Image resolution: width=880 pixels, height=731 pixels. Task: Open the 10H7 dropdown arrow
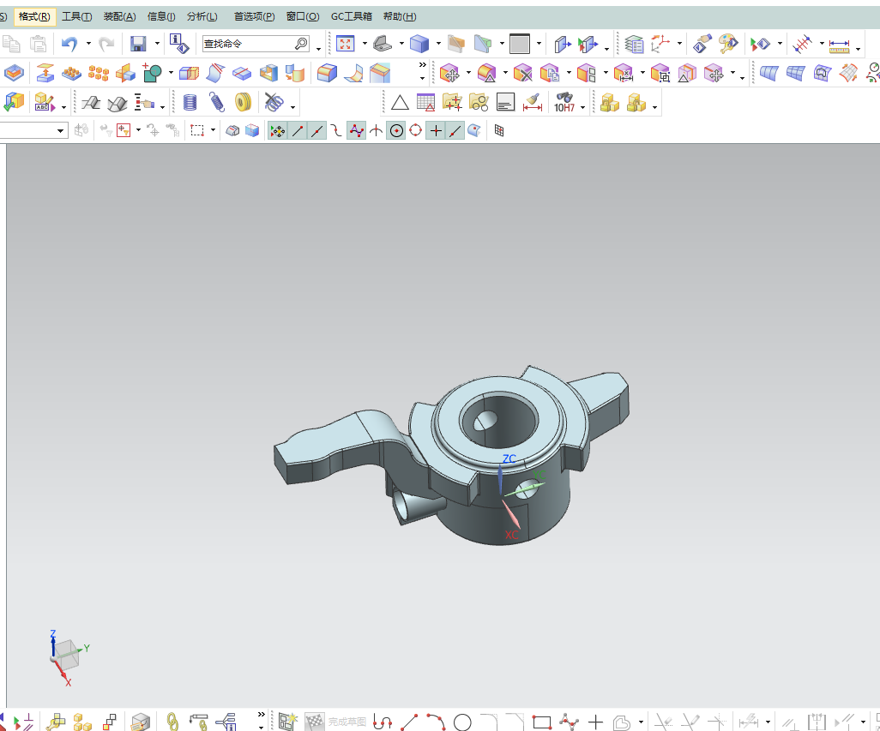[x=583, y=106]
